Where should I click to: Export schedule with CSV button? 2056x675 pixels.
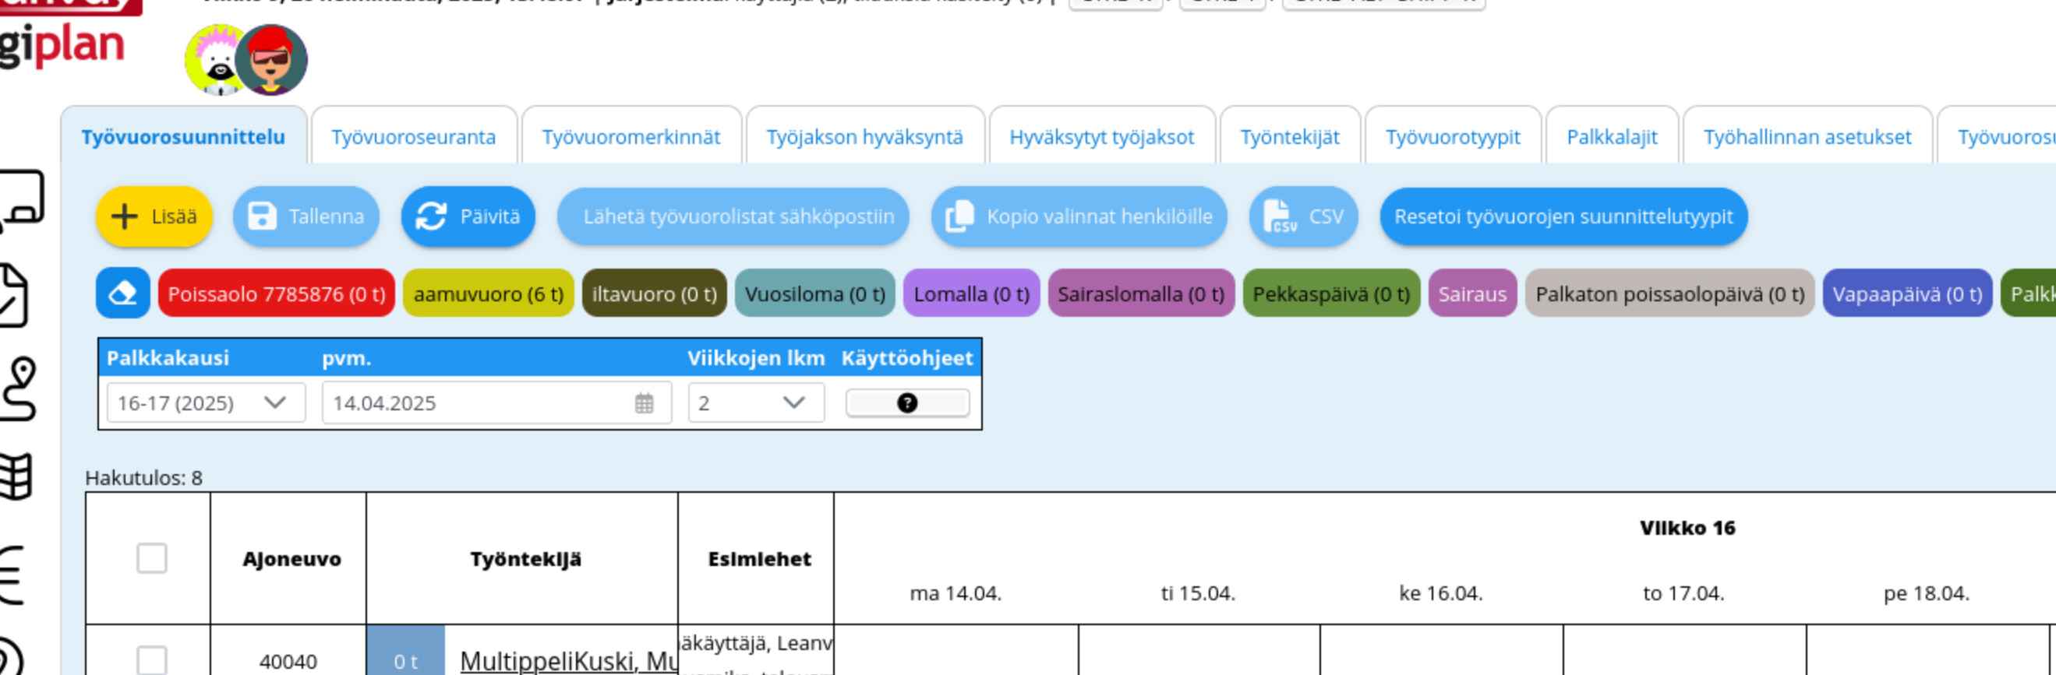[1303, 216]
